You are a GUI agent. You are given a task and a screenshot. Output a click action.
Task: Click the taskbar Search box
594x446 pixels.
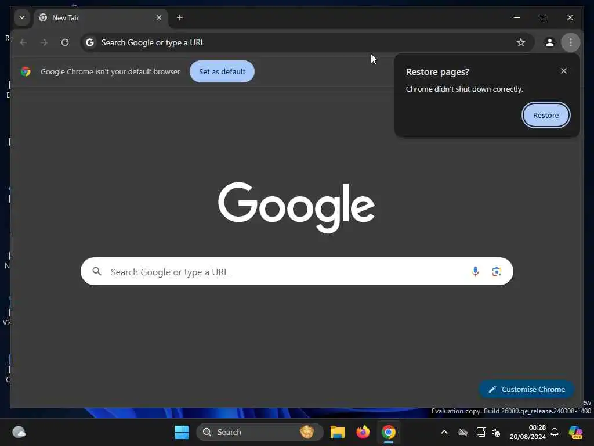pyautogui.click(x=259, y=432)
